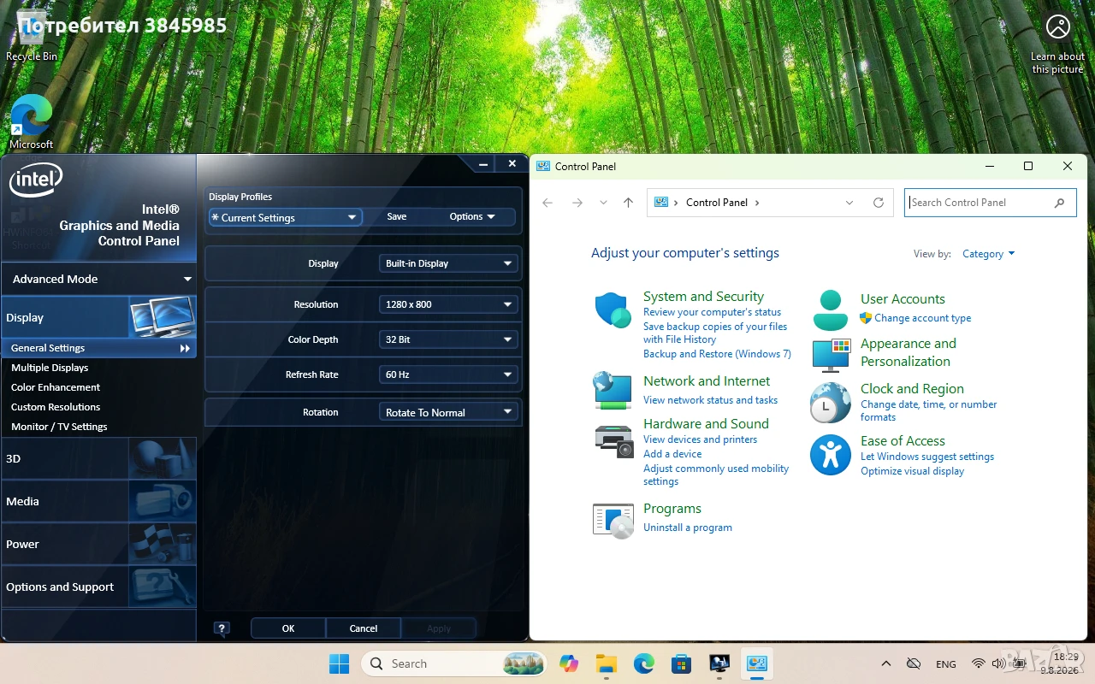Go up one level in Control Panel

[x=629, y=203]
